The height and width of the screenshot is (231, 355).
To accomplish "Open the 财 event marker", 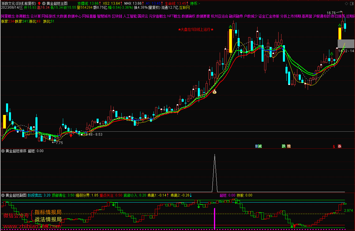I will coord(257,146).
